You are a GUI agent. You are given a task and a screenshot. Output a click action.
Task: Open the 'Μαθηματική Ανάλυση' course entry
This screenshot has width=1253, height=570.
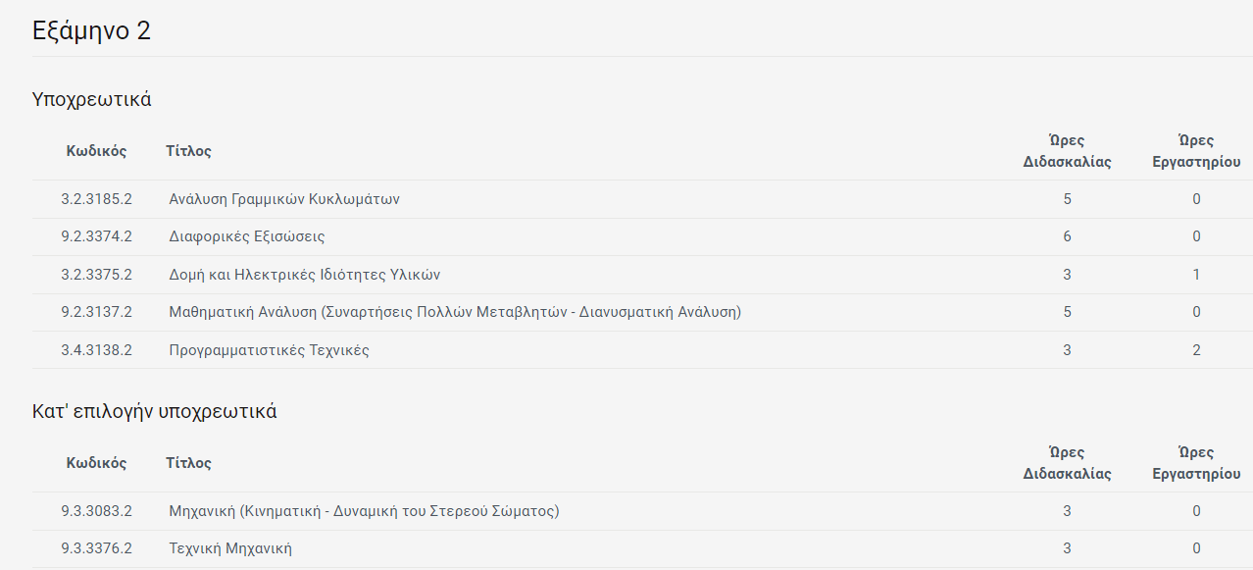coord(455,312)
